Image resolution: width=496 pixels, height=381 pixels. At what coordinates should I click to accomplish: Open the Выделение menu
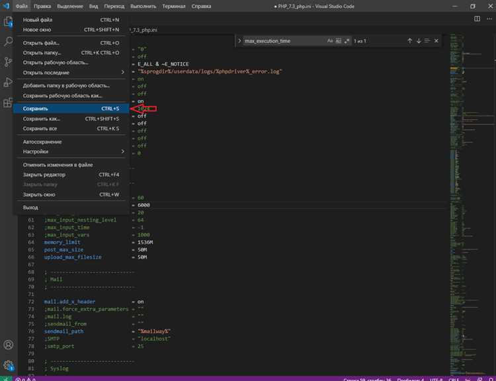point(70,6)
